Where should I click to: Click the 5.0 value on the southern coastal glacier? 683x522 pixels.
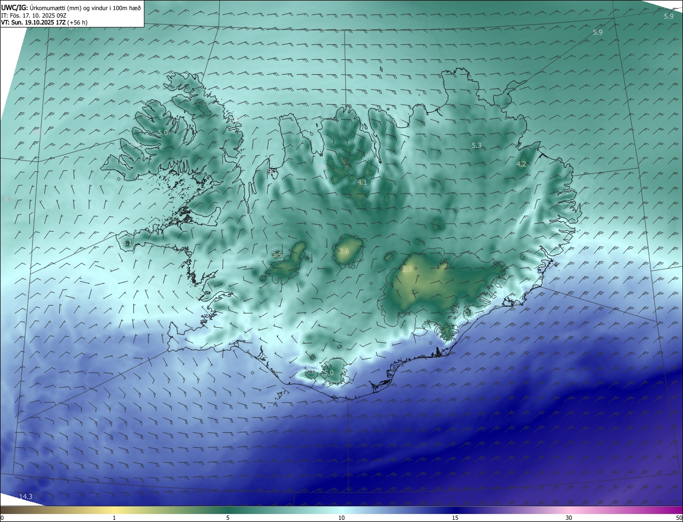coord(329,373)
